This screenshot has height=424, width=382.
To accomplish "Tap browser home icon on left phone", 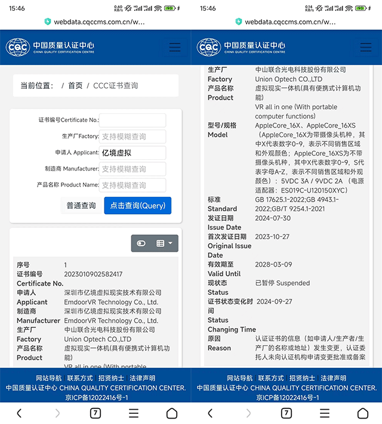I will point(172,413).
